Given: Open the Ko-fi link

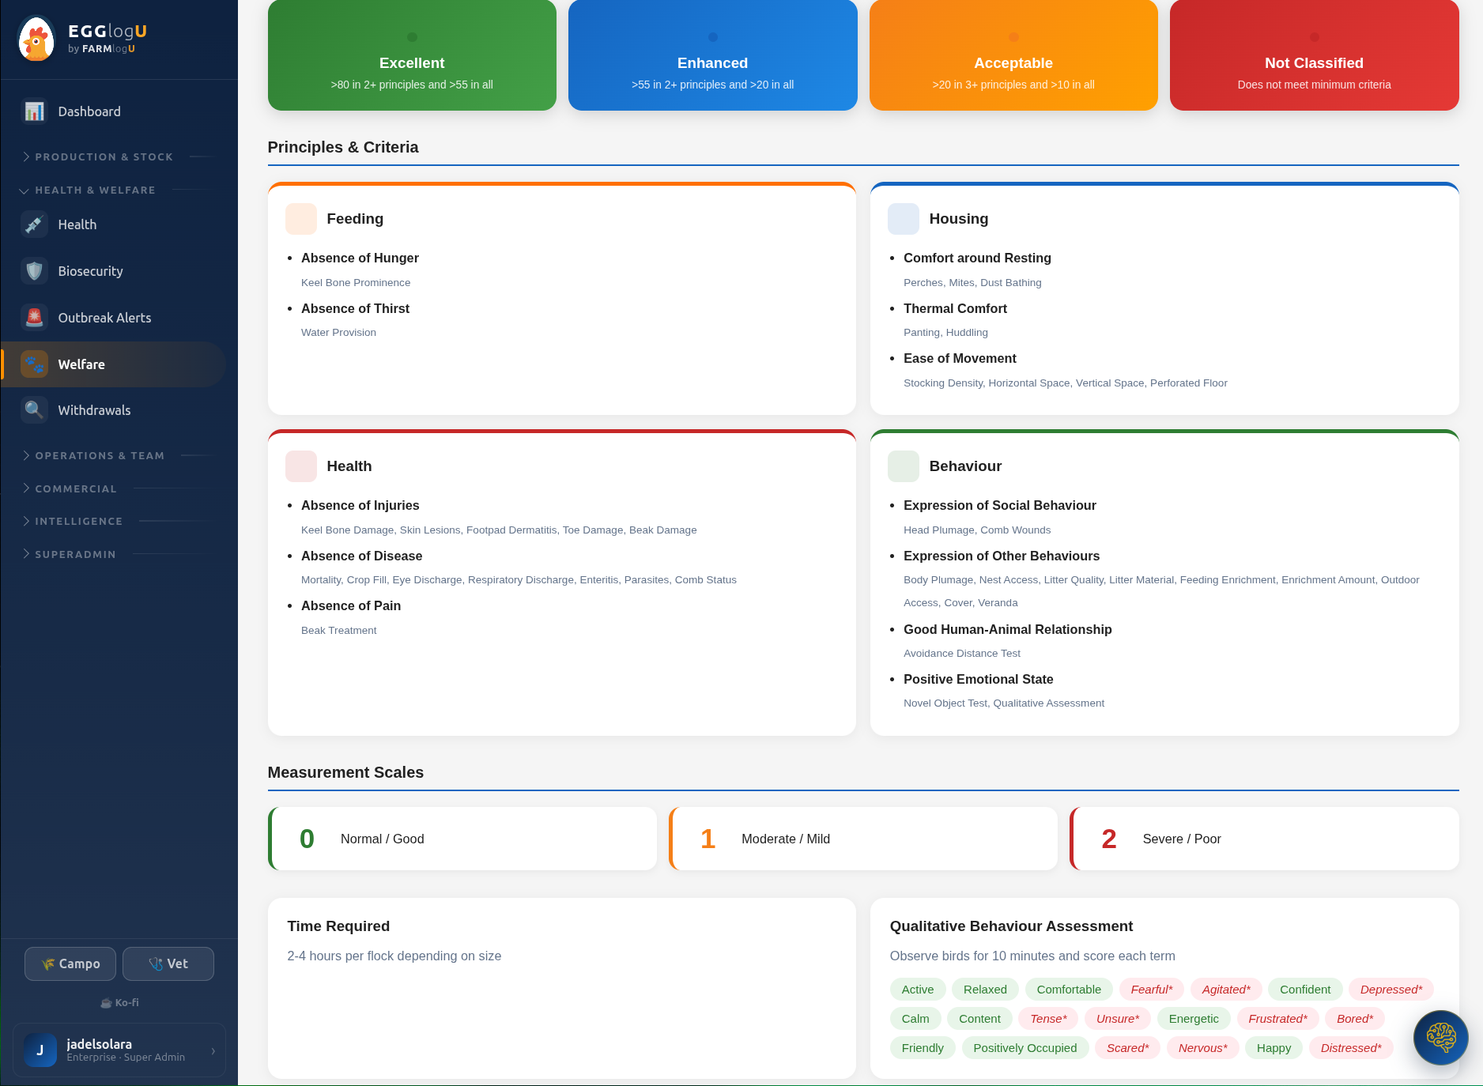Looking at the screenshot, I should (x=119, y=1003).
